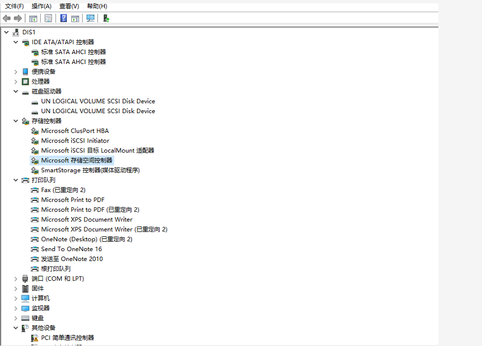Screen dimensions: 482x346
Task: Collapse the 其他设备 node
Action: coord(15,328)
